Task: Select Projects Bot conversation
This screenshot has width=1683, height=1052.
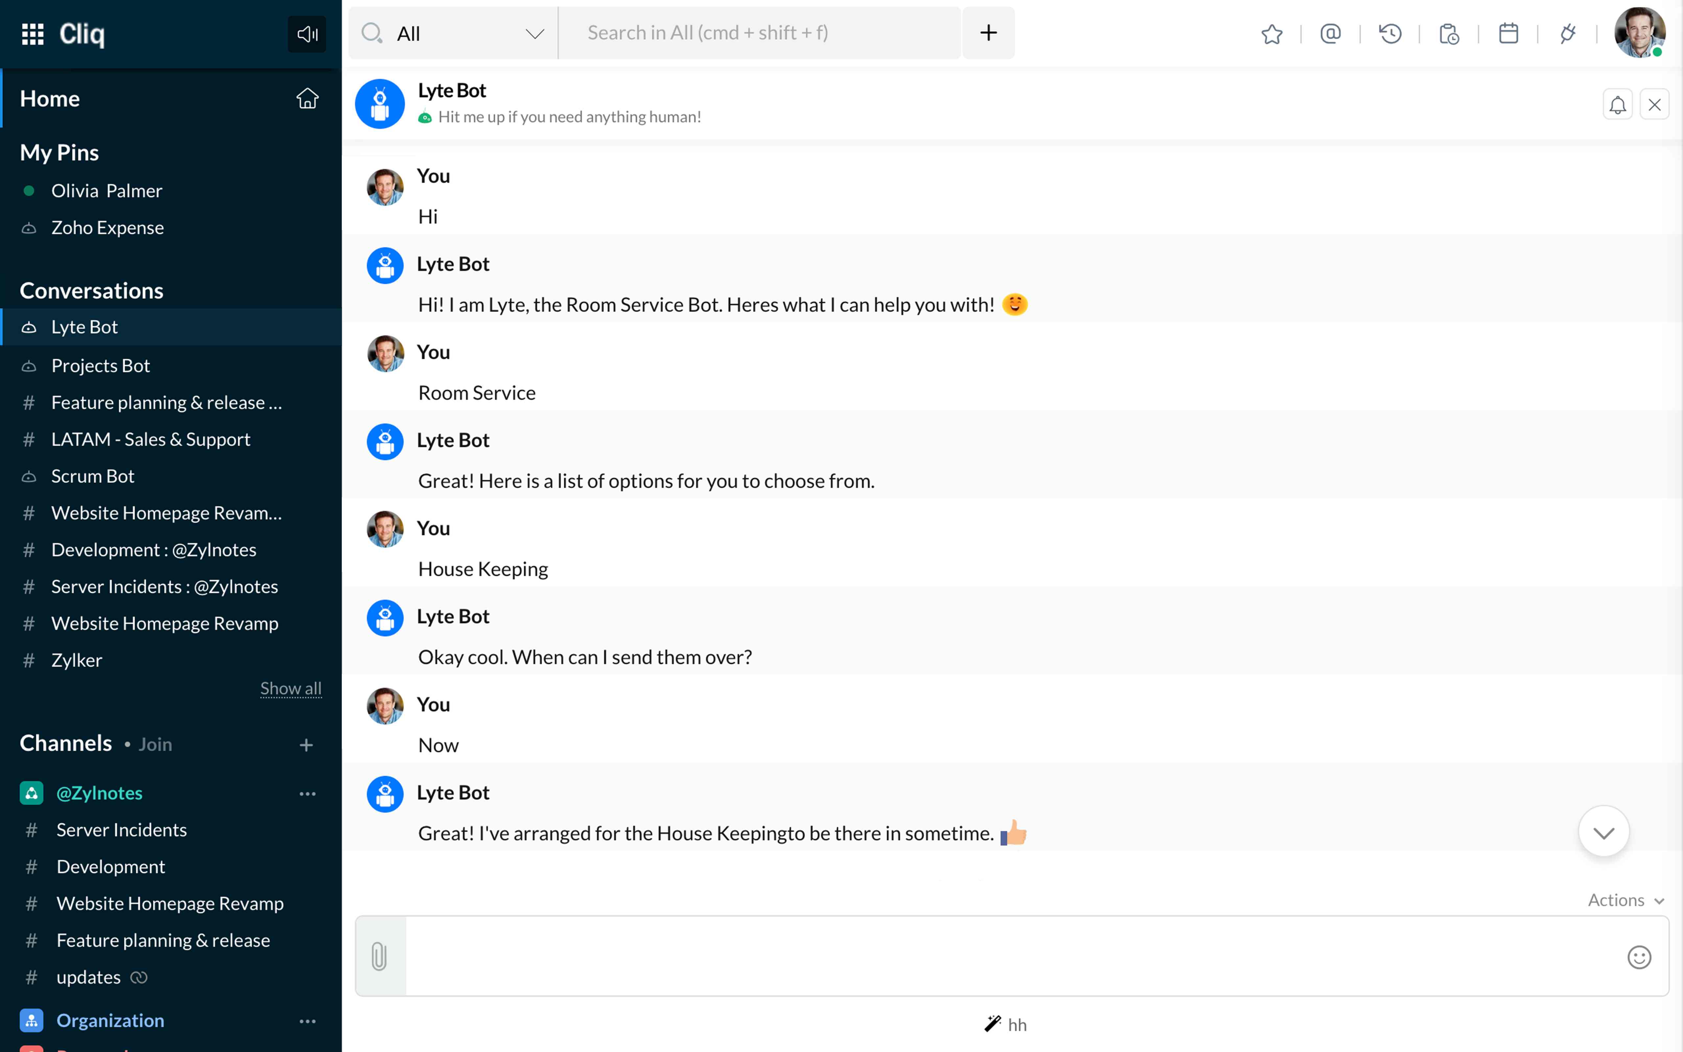Action: [x=100, y=365]
